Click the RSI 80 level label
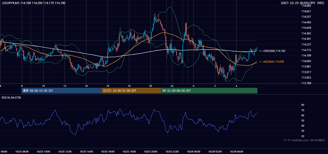The width and height of the screenshot is (328, 154). point(303,105)
